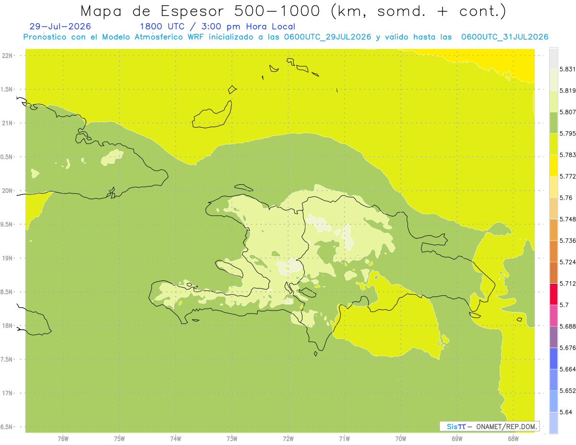Click the 73W longitude label
Image resolution: width=576 pixels, height=445 pixels.
point(232,439)
